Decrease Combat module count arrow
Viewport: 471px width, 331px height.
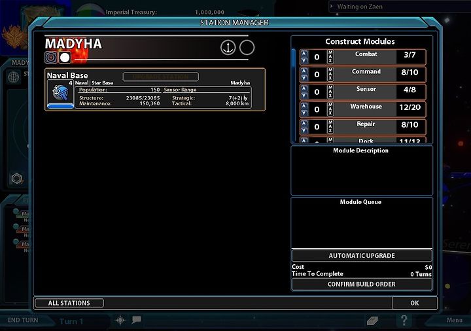304,60
